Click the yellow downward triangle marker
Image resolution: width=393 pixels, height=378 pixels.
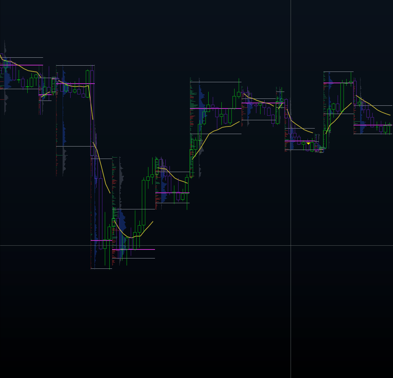[308, 143]
